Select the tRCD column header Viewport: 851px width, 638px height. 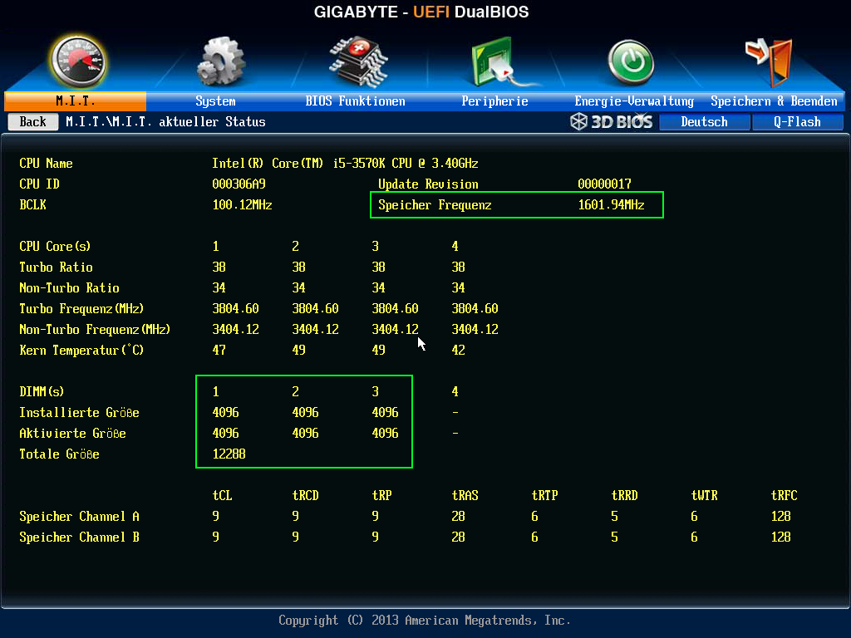pos(306,495)
